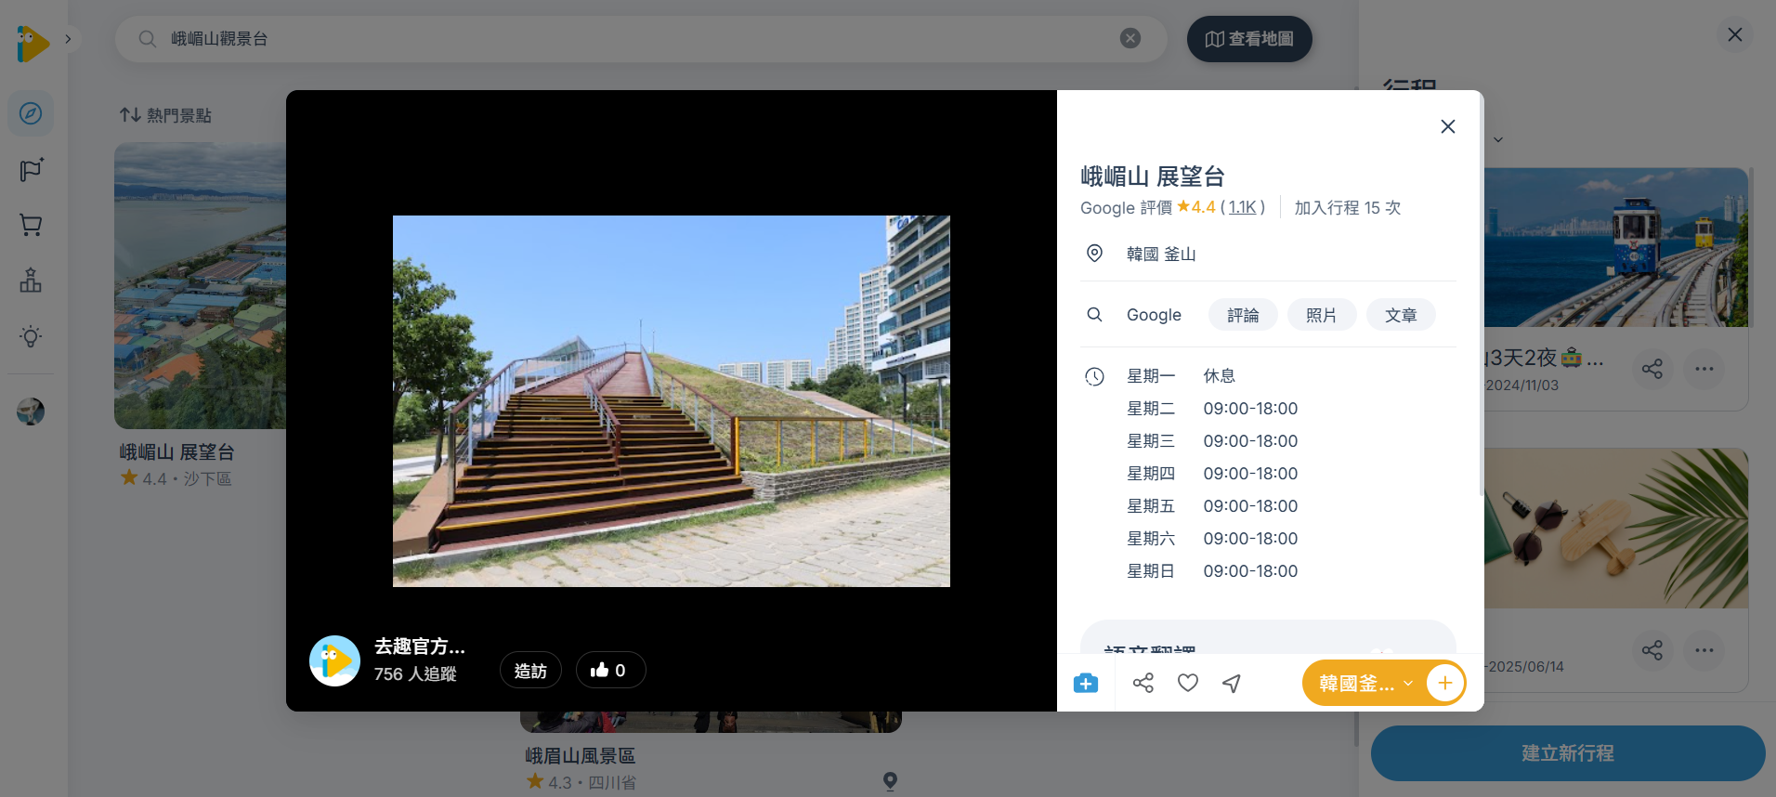Open the 峨嵋山 展望台 card thumbnail in results
The width and height of the screenshot is (1776, 797).
coord(200,286)
